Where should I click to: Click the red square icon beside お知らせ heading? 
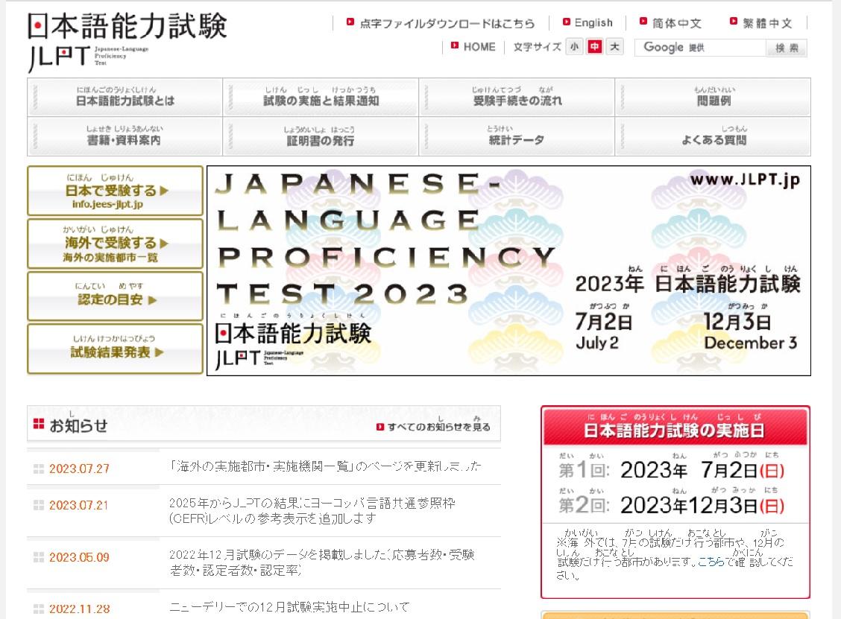[x=39, y=424]
